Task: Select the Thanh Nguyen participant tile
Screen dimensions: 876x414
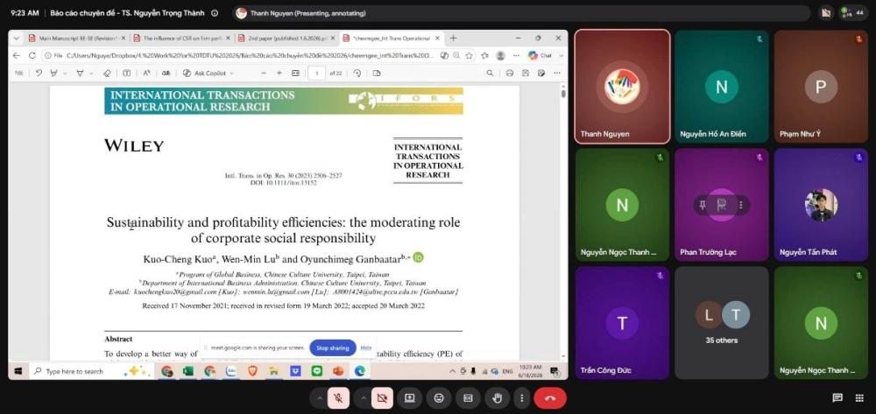Action: [x=622, y=87]
